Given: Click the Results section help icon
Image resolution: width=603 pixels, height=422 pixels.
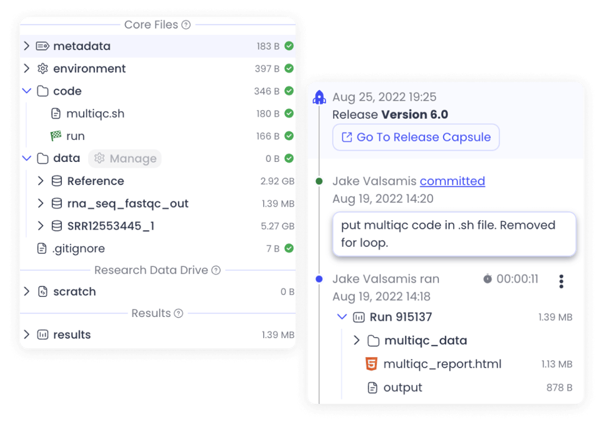Looking at the screenshot, I should coord(179,313).
